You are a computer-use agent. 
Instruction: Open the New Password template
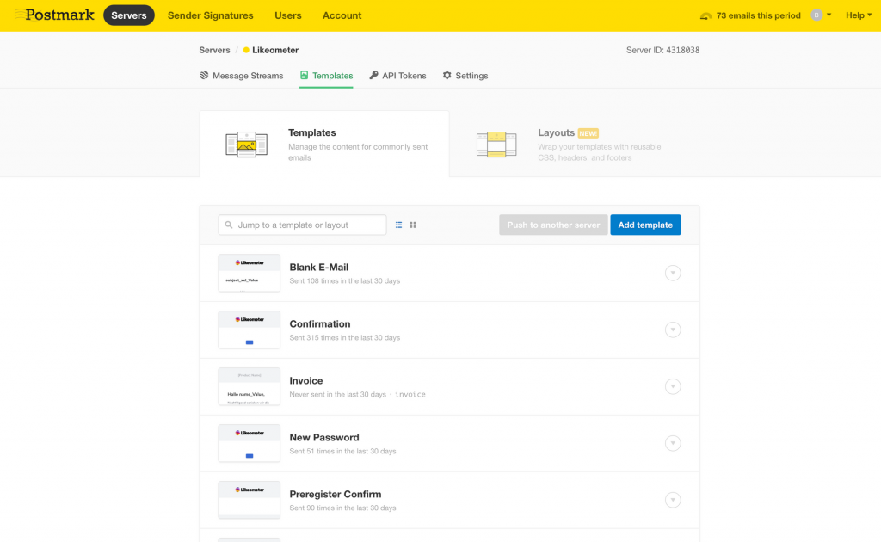324,438
